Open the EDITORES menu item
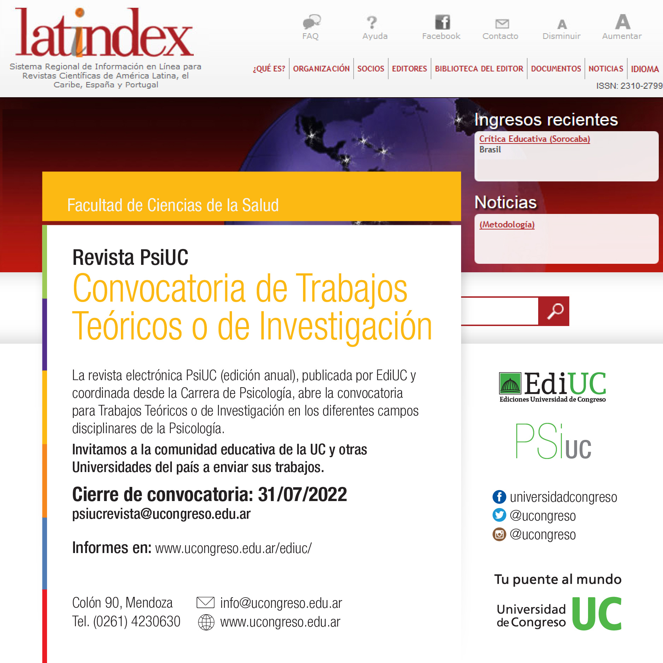 point(409,69)
